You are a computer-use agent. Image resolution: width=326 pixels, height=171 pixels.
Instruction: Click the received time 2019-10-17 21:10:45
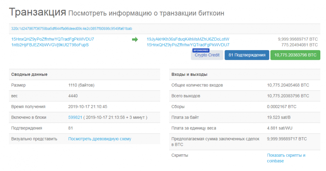88,107
